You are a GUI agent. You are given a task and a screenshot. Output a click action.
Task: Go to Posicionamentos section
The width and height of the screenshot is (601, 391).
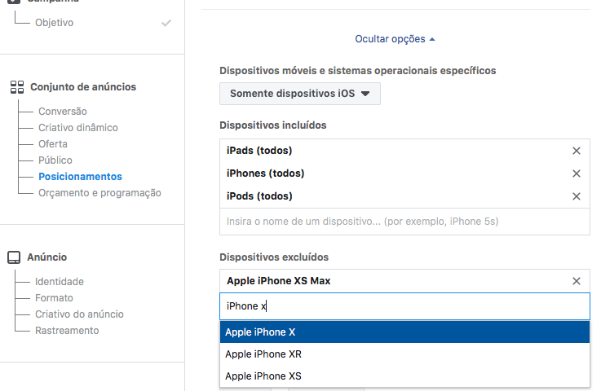[80, 177]
